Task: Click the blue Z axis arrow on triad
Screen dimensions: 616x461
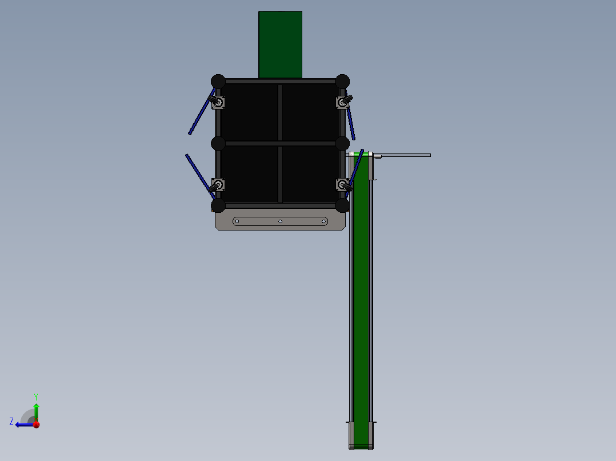Action: point(25,425)
